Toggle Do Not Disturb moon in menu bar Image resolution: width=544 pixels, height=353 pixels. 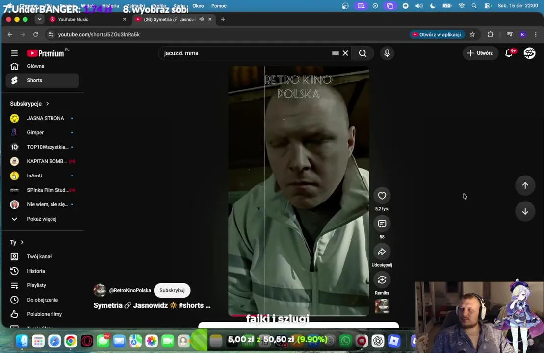coord(433,6)
